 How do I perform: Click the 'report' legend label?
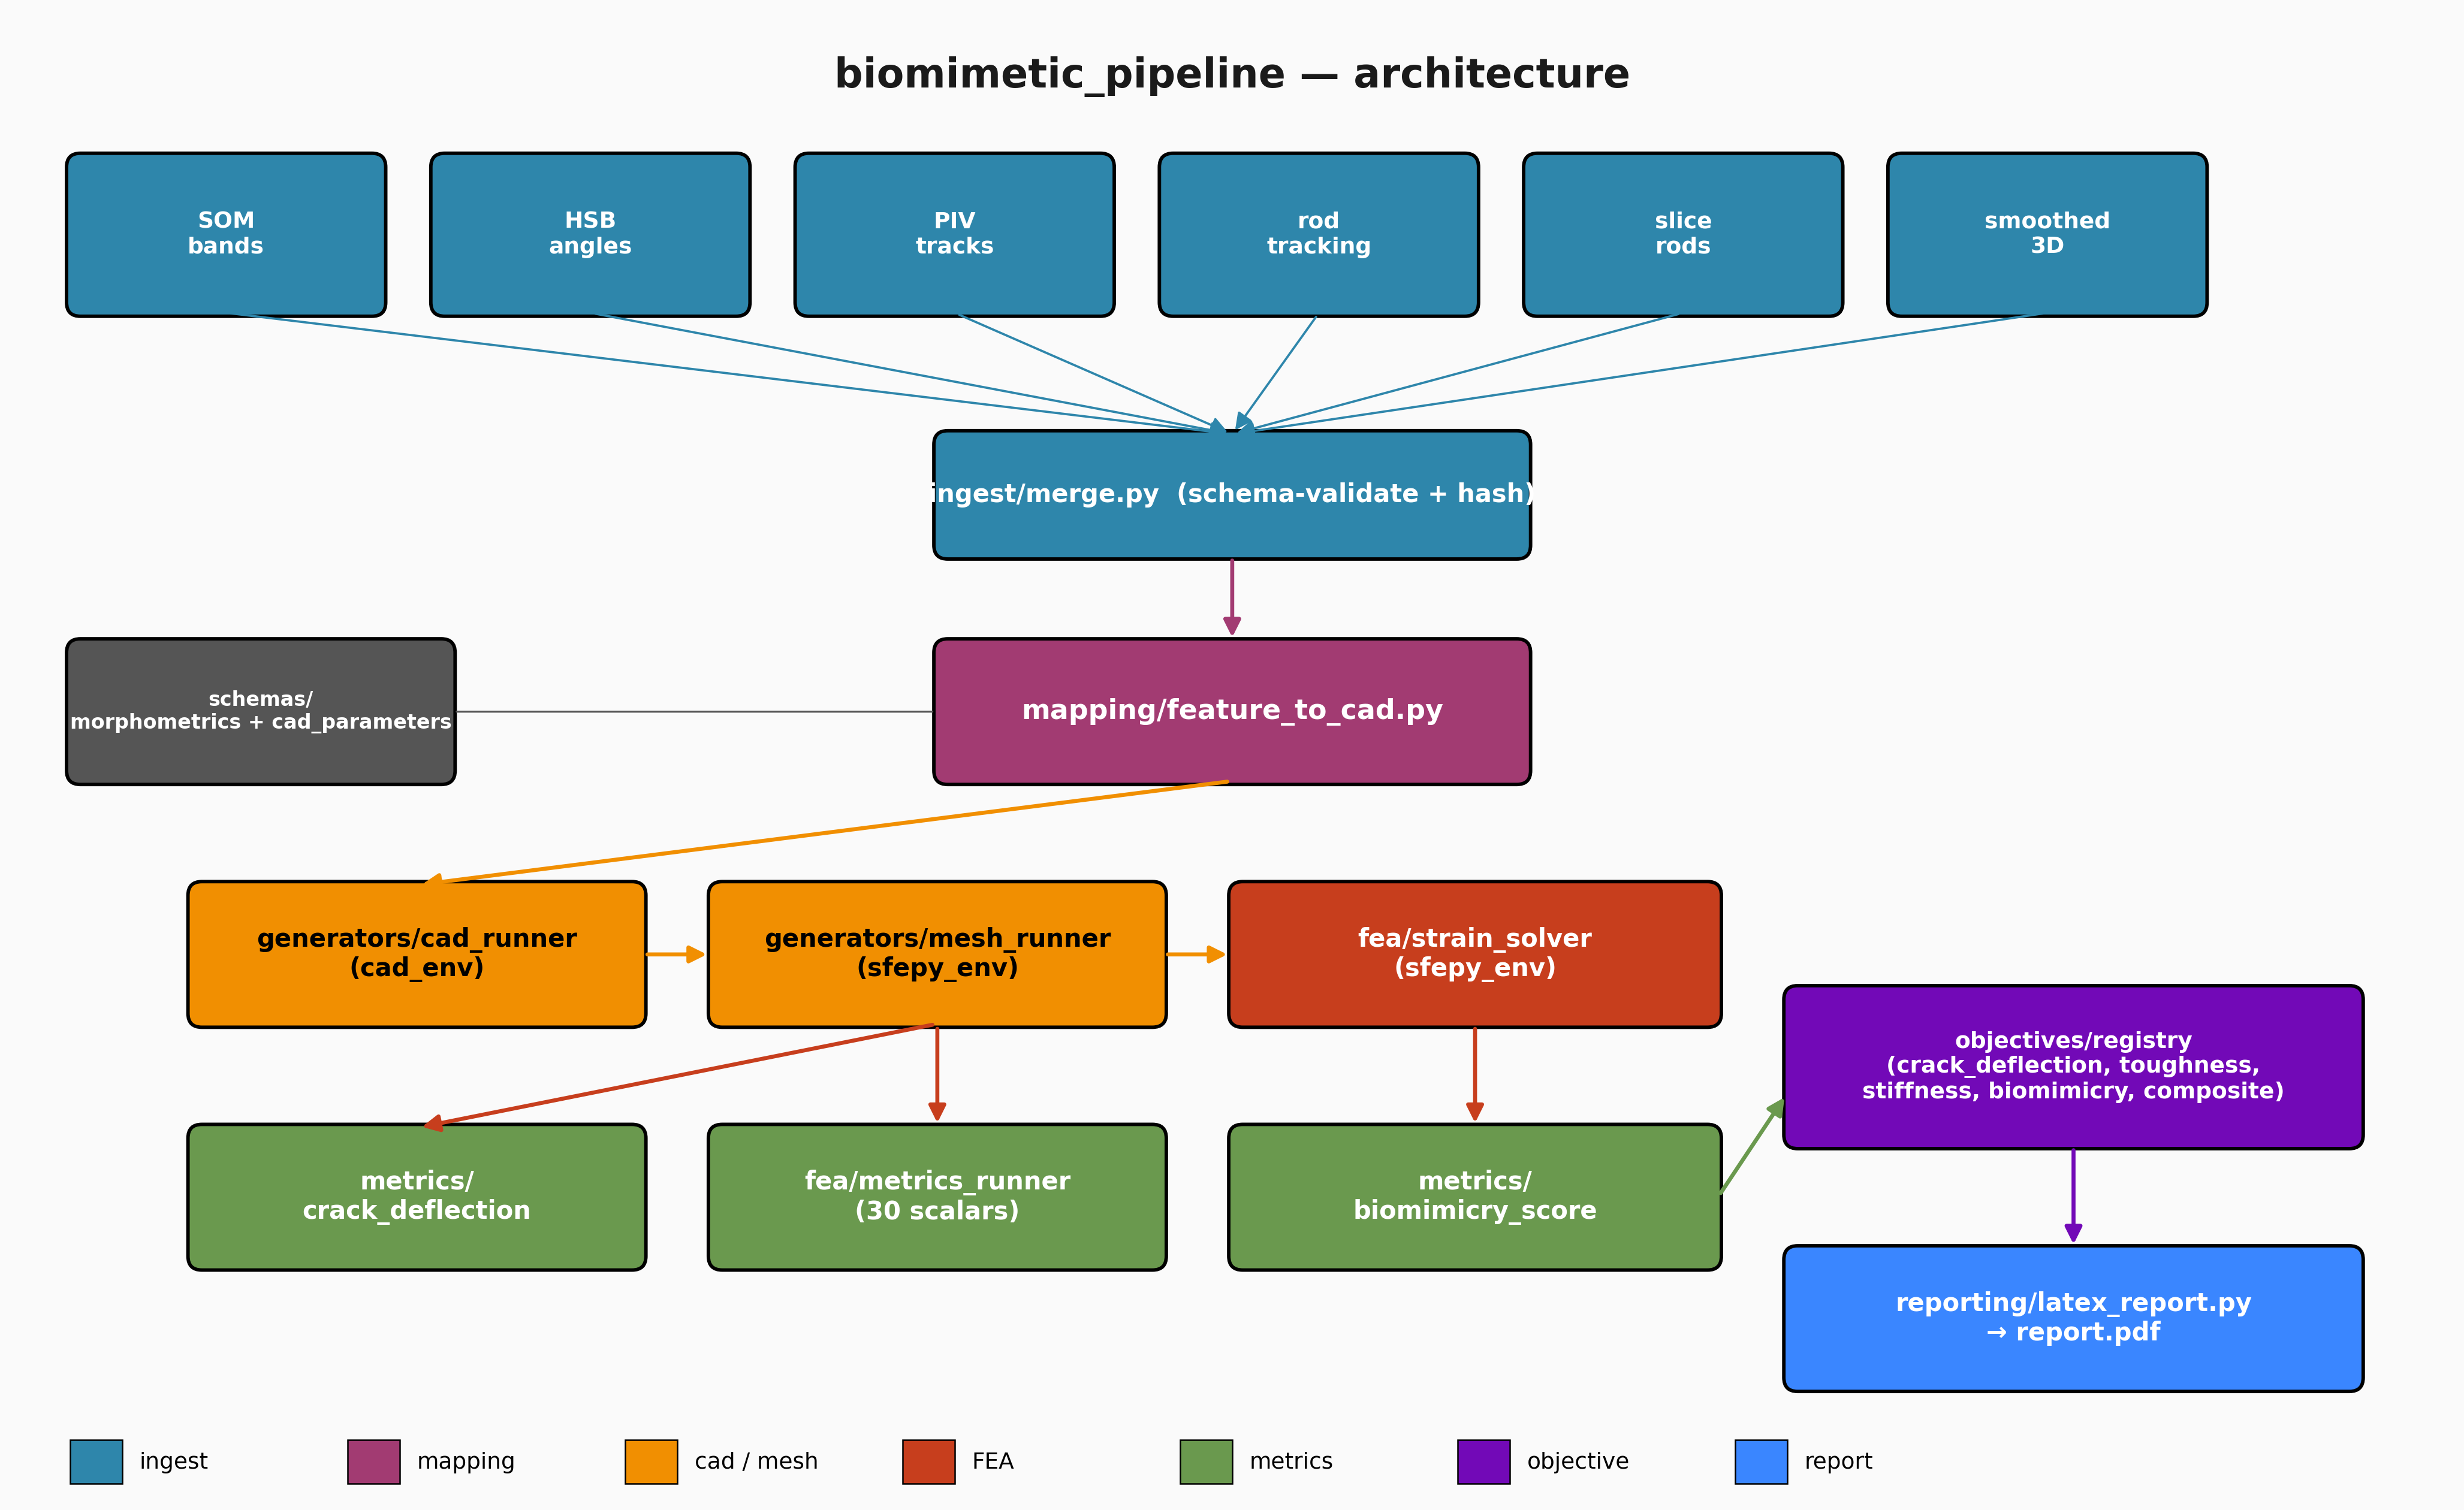coord(1838,1461)
